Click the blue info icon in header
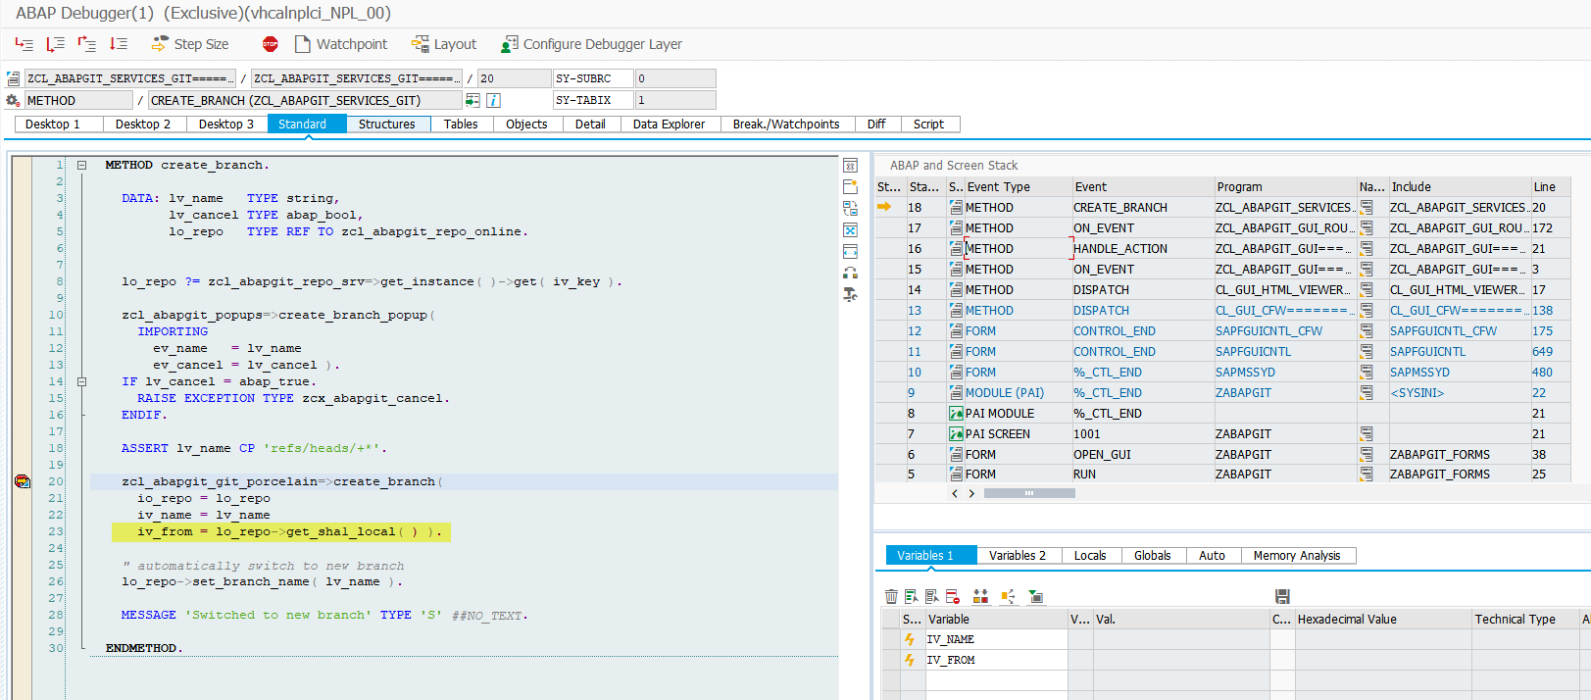This screenshot has width=1591, height=700. [x=493, y=100]
